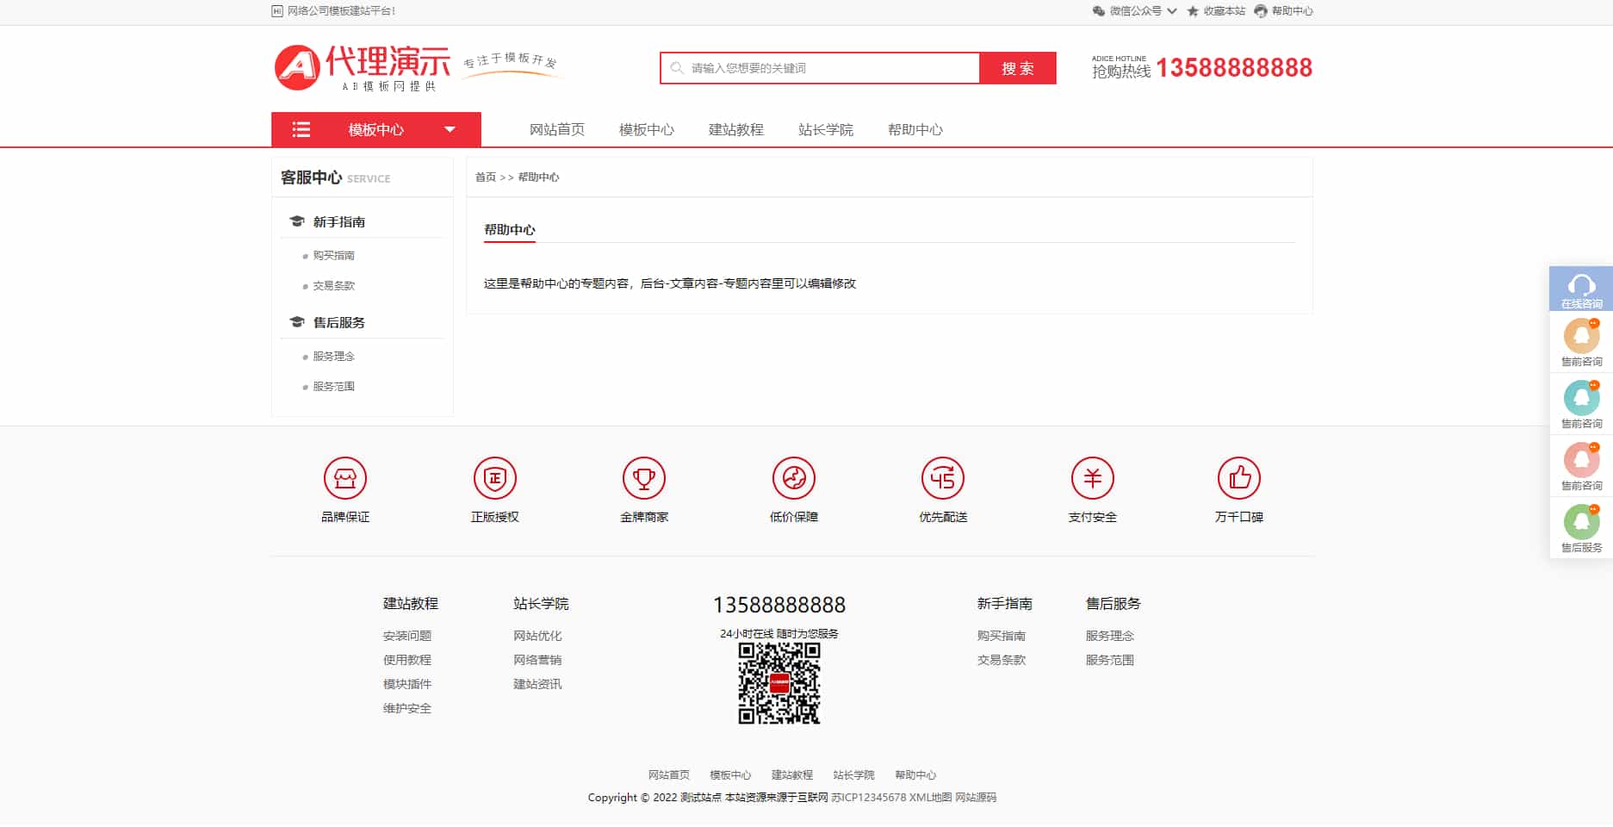Open the 建站教程 navigation menu item
The image size is (1613, 827).
pyautogui.click(x=735, y=130)
